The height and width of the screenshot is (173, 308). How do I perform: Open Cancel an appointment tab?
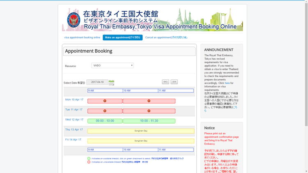pos(166,37)
